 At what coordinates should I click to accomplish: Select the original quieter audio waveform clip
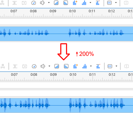[x=66, y=34]
